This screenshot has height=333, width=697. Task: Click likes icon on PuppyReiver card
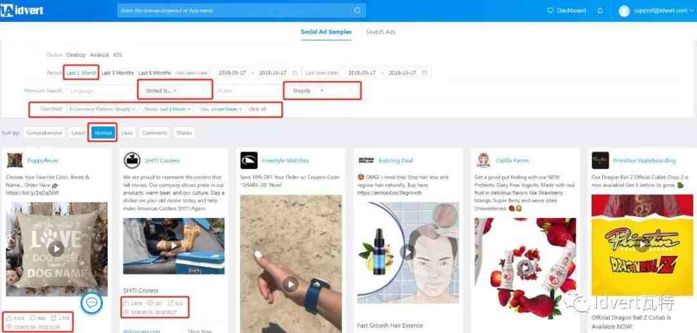[9, 318]
